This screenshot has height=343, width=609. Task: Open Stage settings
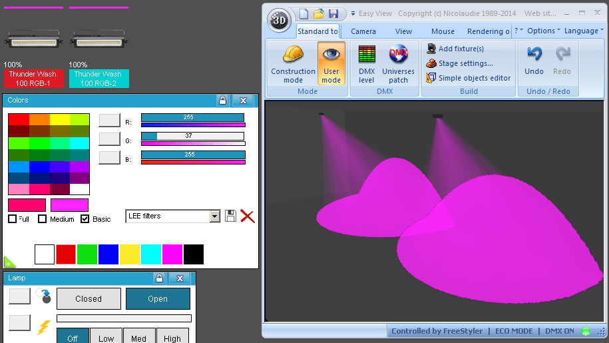[459, 63]
